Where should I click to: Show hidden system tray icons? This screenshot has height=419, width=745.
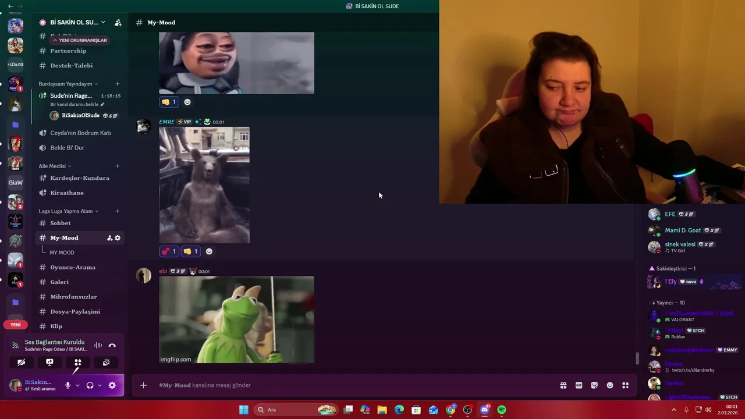(x=674, y=410)
